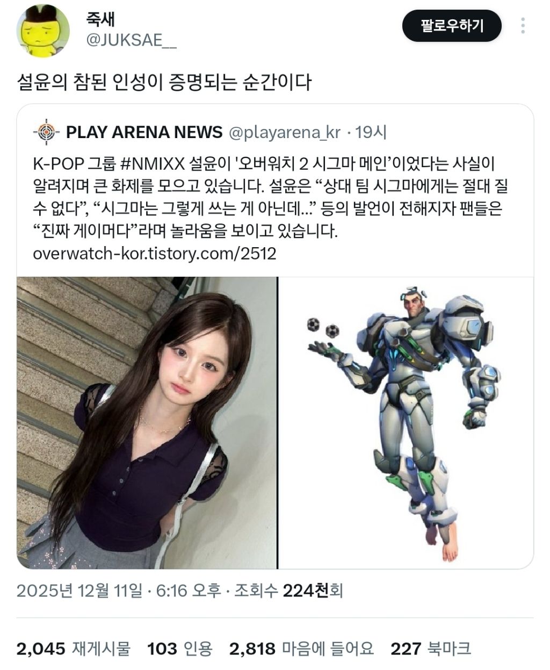
Task: Open the 227 북마크 bookmarks count
Action: click(431, 649)
